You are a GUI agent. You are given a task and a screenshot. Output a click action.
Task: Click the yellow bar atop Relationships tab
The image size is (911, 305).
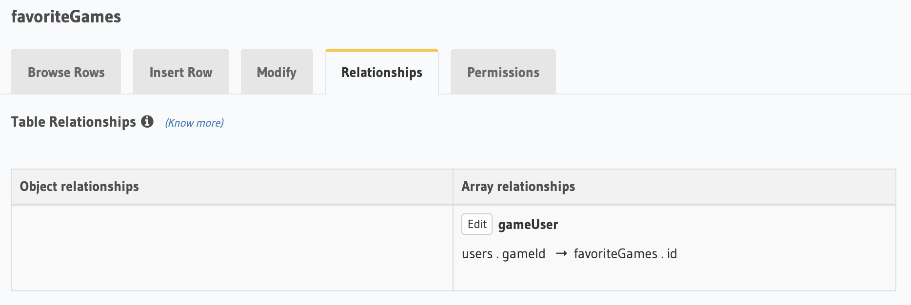click(382, 50)
